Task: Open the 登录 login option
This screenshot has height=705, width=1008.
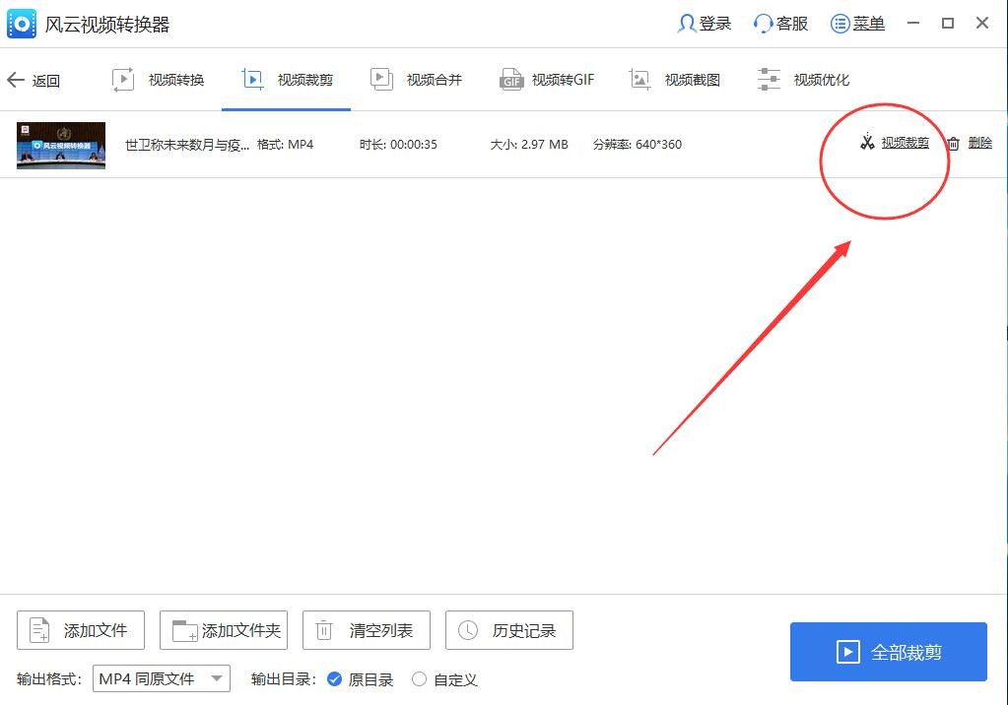Action: [704, 24]
